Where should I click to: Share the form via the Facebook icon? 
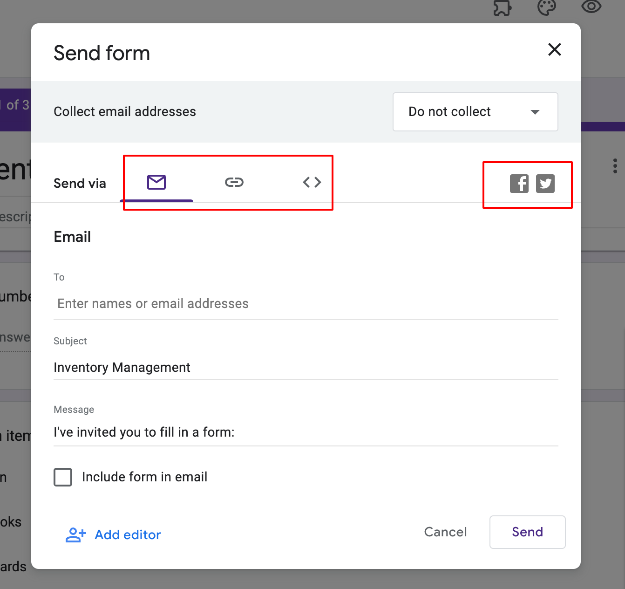(x=519, y=184)
